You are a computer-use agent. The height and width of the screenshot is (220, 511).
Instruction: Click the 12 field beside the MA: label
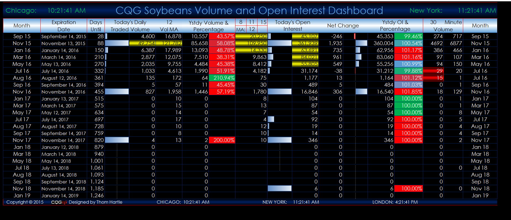click(x=252, y=29)
